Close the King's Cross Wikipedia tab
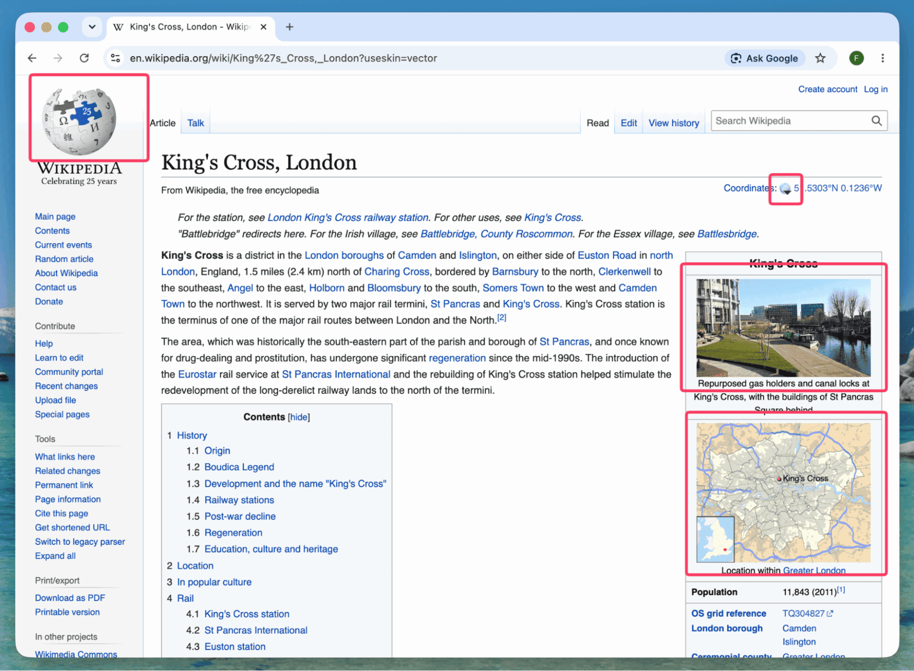914x671 pixels. (x=263, y=27)
